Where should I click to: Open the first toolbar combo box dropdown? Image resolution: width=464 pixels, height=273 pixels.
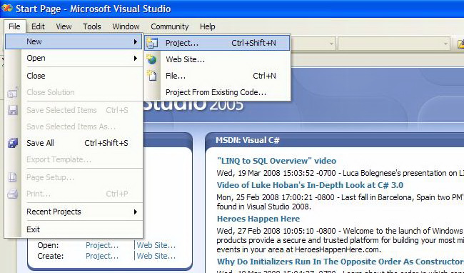pos(332,44)
